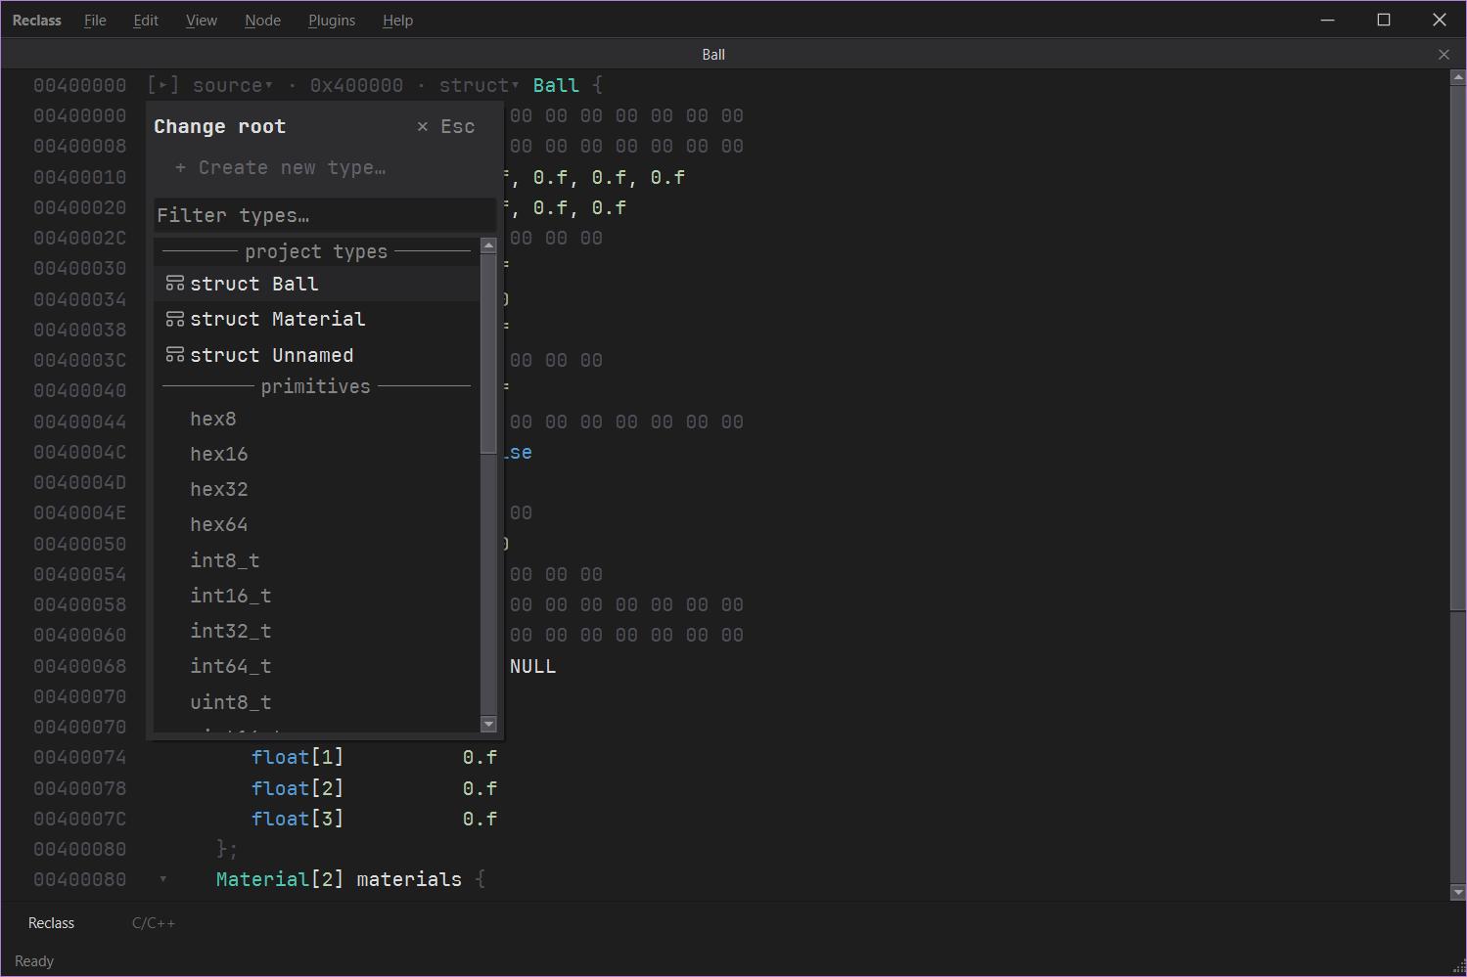Image resolution: width=1467 pixels, height=977 pixels.
Task: Switch to the Reclass bottom tab
Action: pos(51,923)
